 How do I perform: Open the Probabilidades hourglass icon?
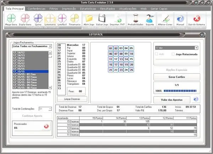tap(136, 18)
